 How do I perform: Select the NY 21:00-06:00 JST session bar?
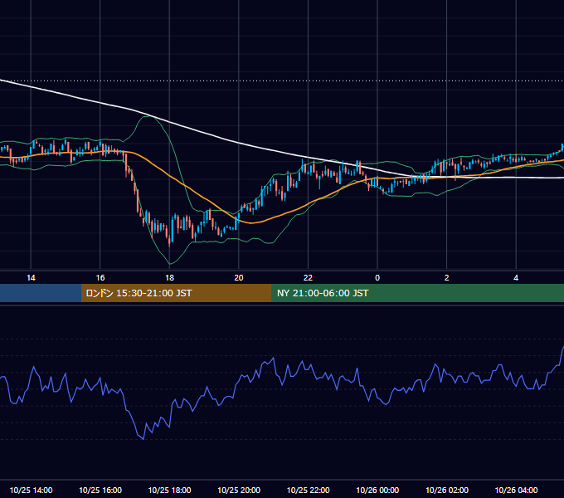pos(417,293)
